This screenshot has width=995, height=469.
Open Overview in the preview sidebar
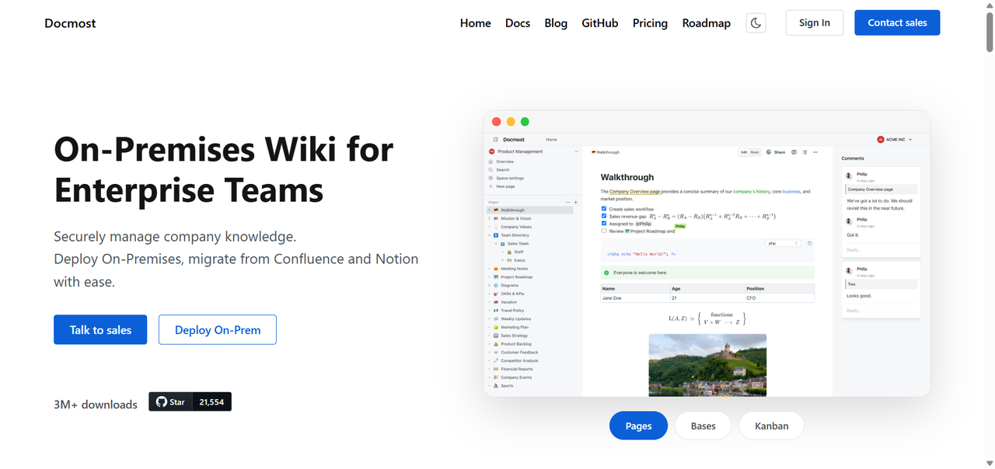pos(505,162)
